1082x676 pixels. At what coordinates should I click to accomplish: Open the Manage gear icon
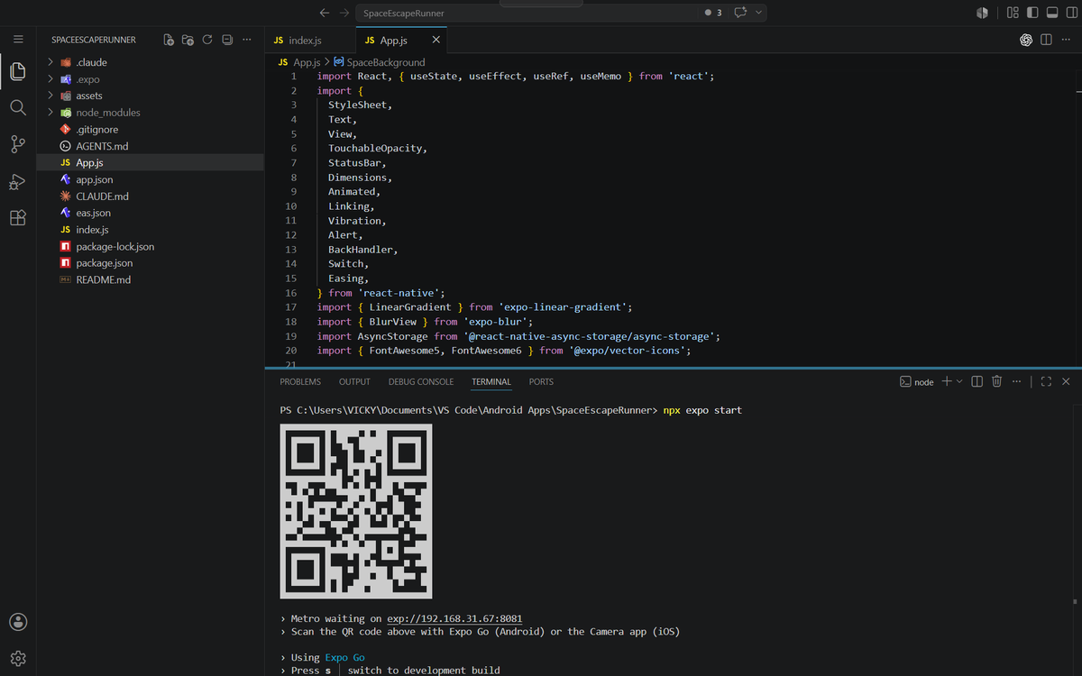point(18,658)
